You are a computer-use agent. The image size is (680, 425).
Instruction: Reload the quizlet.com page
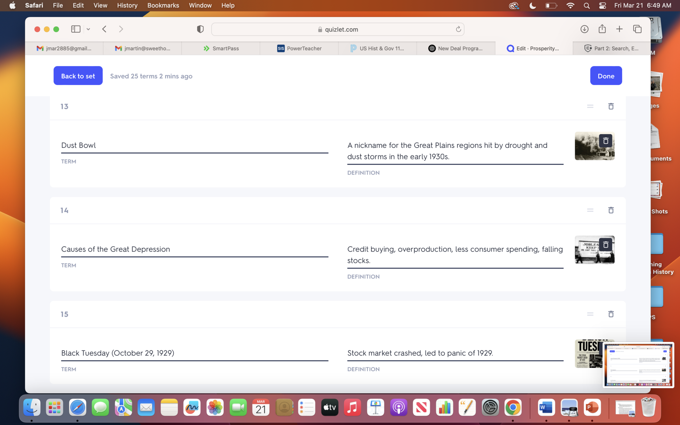pos(458,29)
